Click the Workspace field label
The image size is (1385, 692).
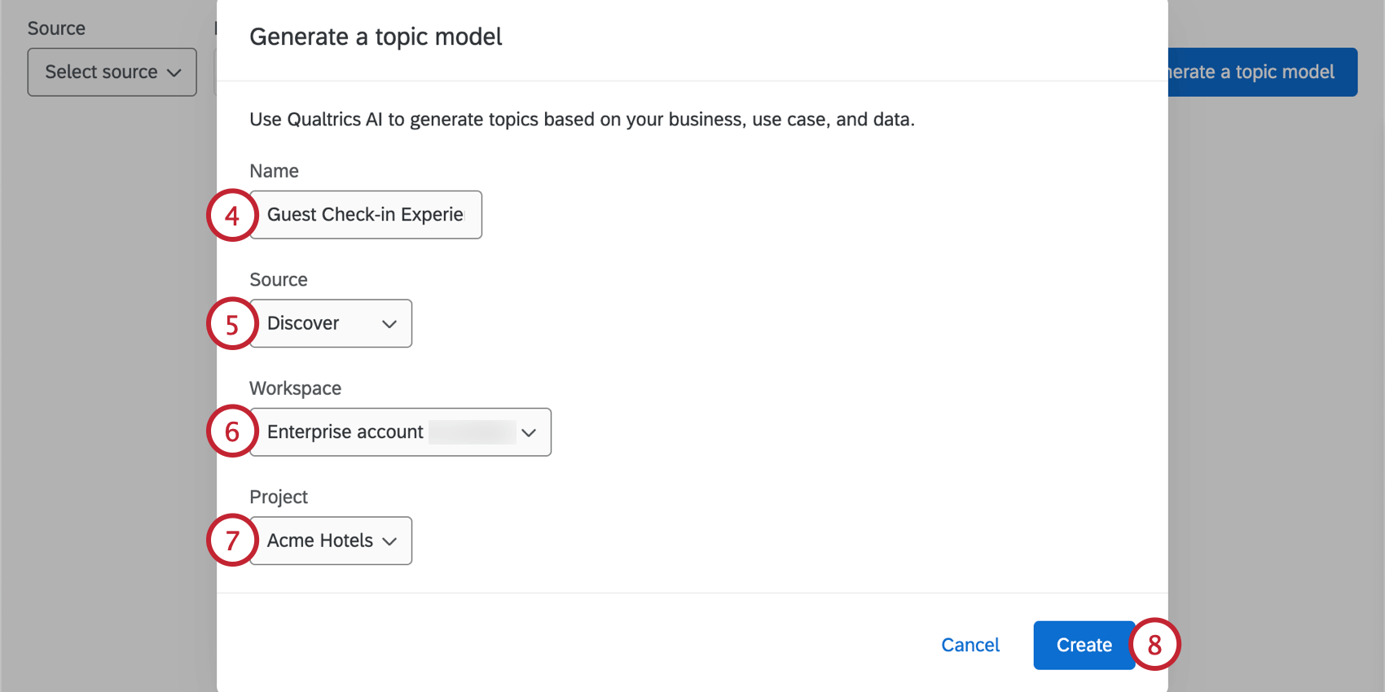pyautogui.click(x=295, y=388)
